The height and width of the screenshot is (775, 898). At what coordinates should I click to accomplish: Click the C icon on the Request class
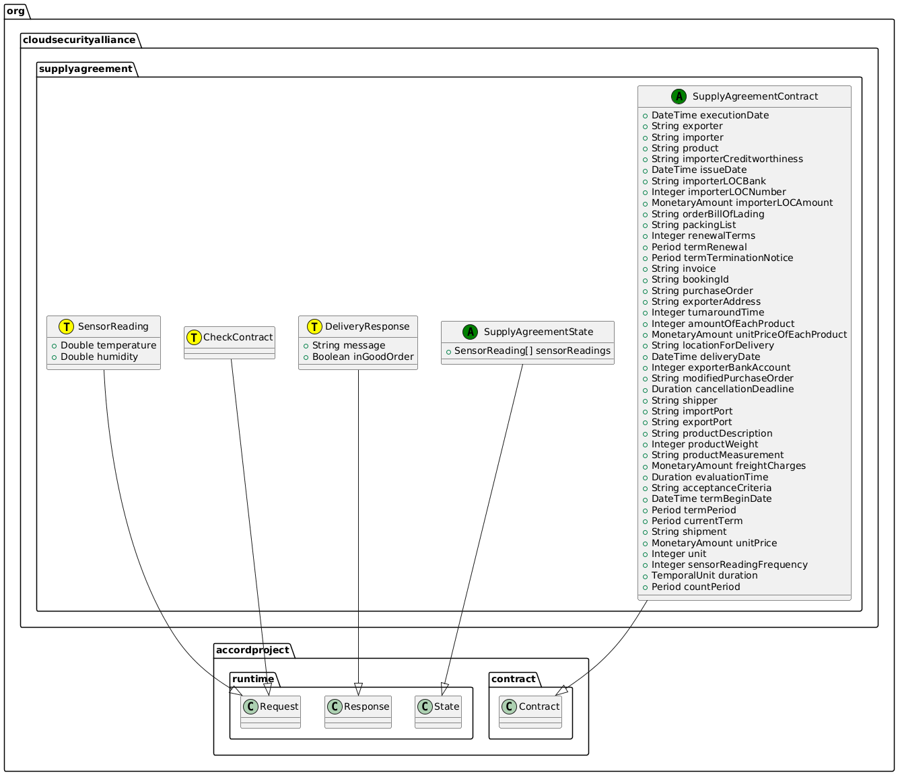(250, 706)
